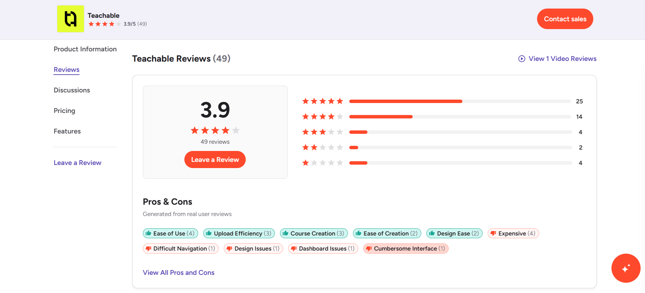The width and height of the screenshot is (645, 293).
Task: Select the Ease of Creation (2) tag
Action: click(x=387, y=233)
